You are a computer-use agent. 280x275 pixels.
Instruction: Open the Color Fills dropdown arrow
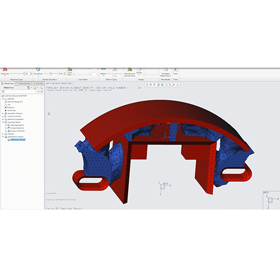72,74
